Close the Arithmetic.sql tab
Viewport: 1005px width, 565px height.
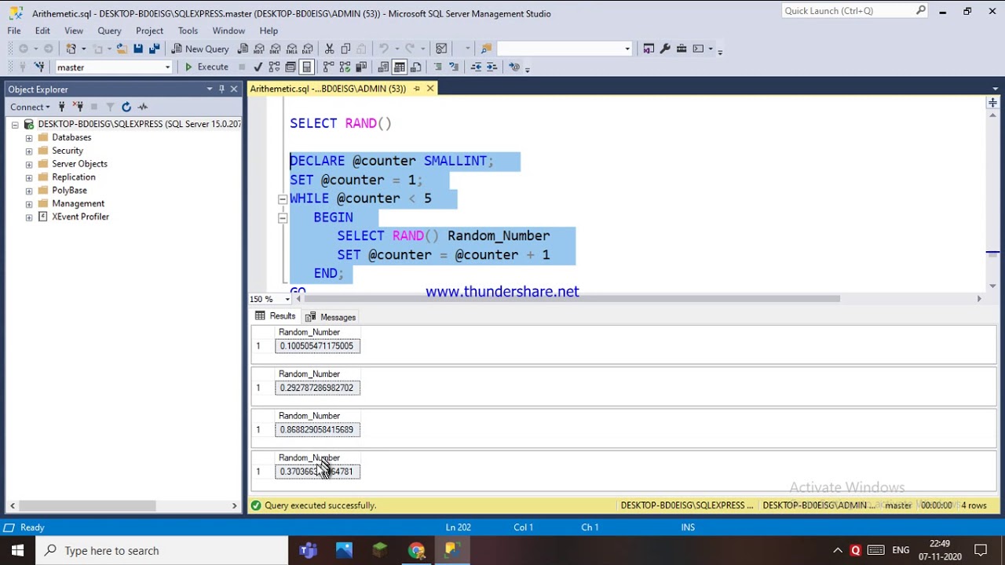(429, 89)
